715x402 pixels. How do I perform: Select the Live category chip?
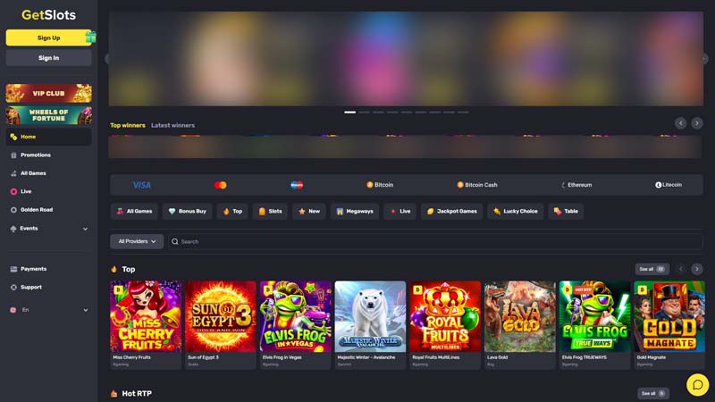click(400, 212)
